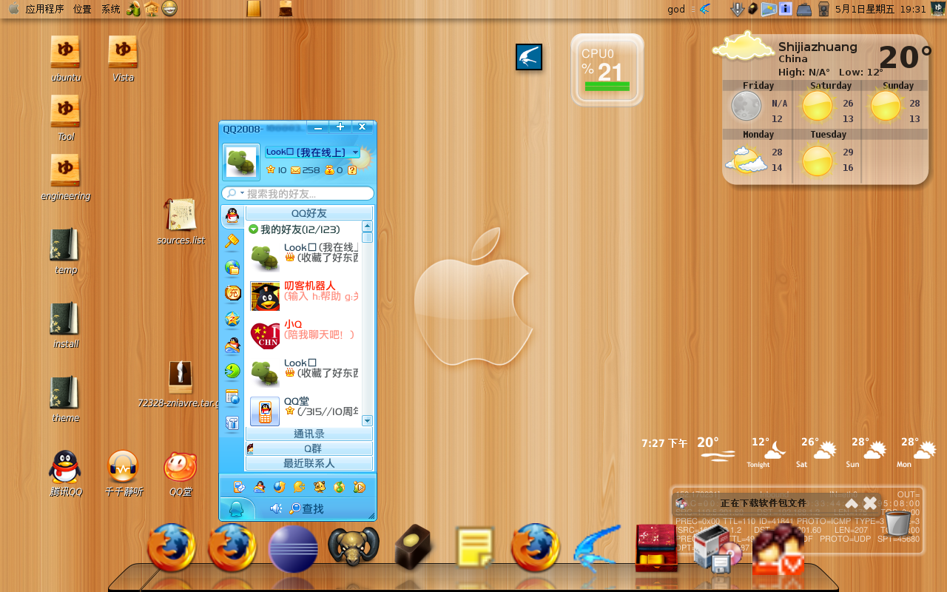Open the engineering desktop folder

[x=65, y=170]
